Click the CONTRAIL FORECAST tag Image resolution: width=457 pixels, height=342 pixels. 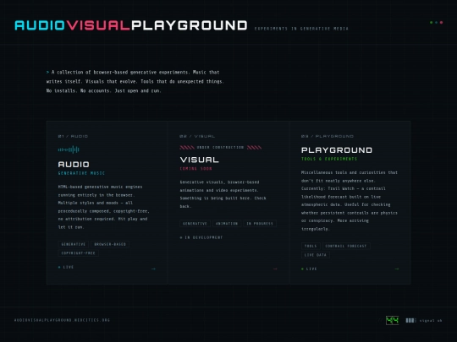tap(346, 246)
